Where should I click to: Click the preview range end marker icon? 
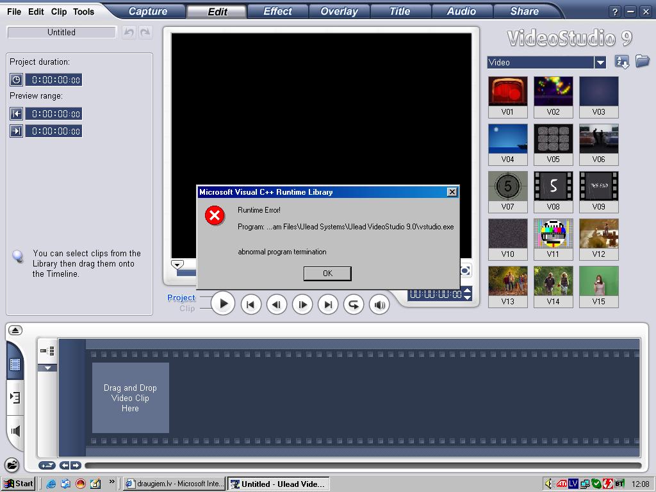point(16,131)
